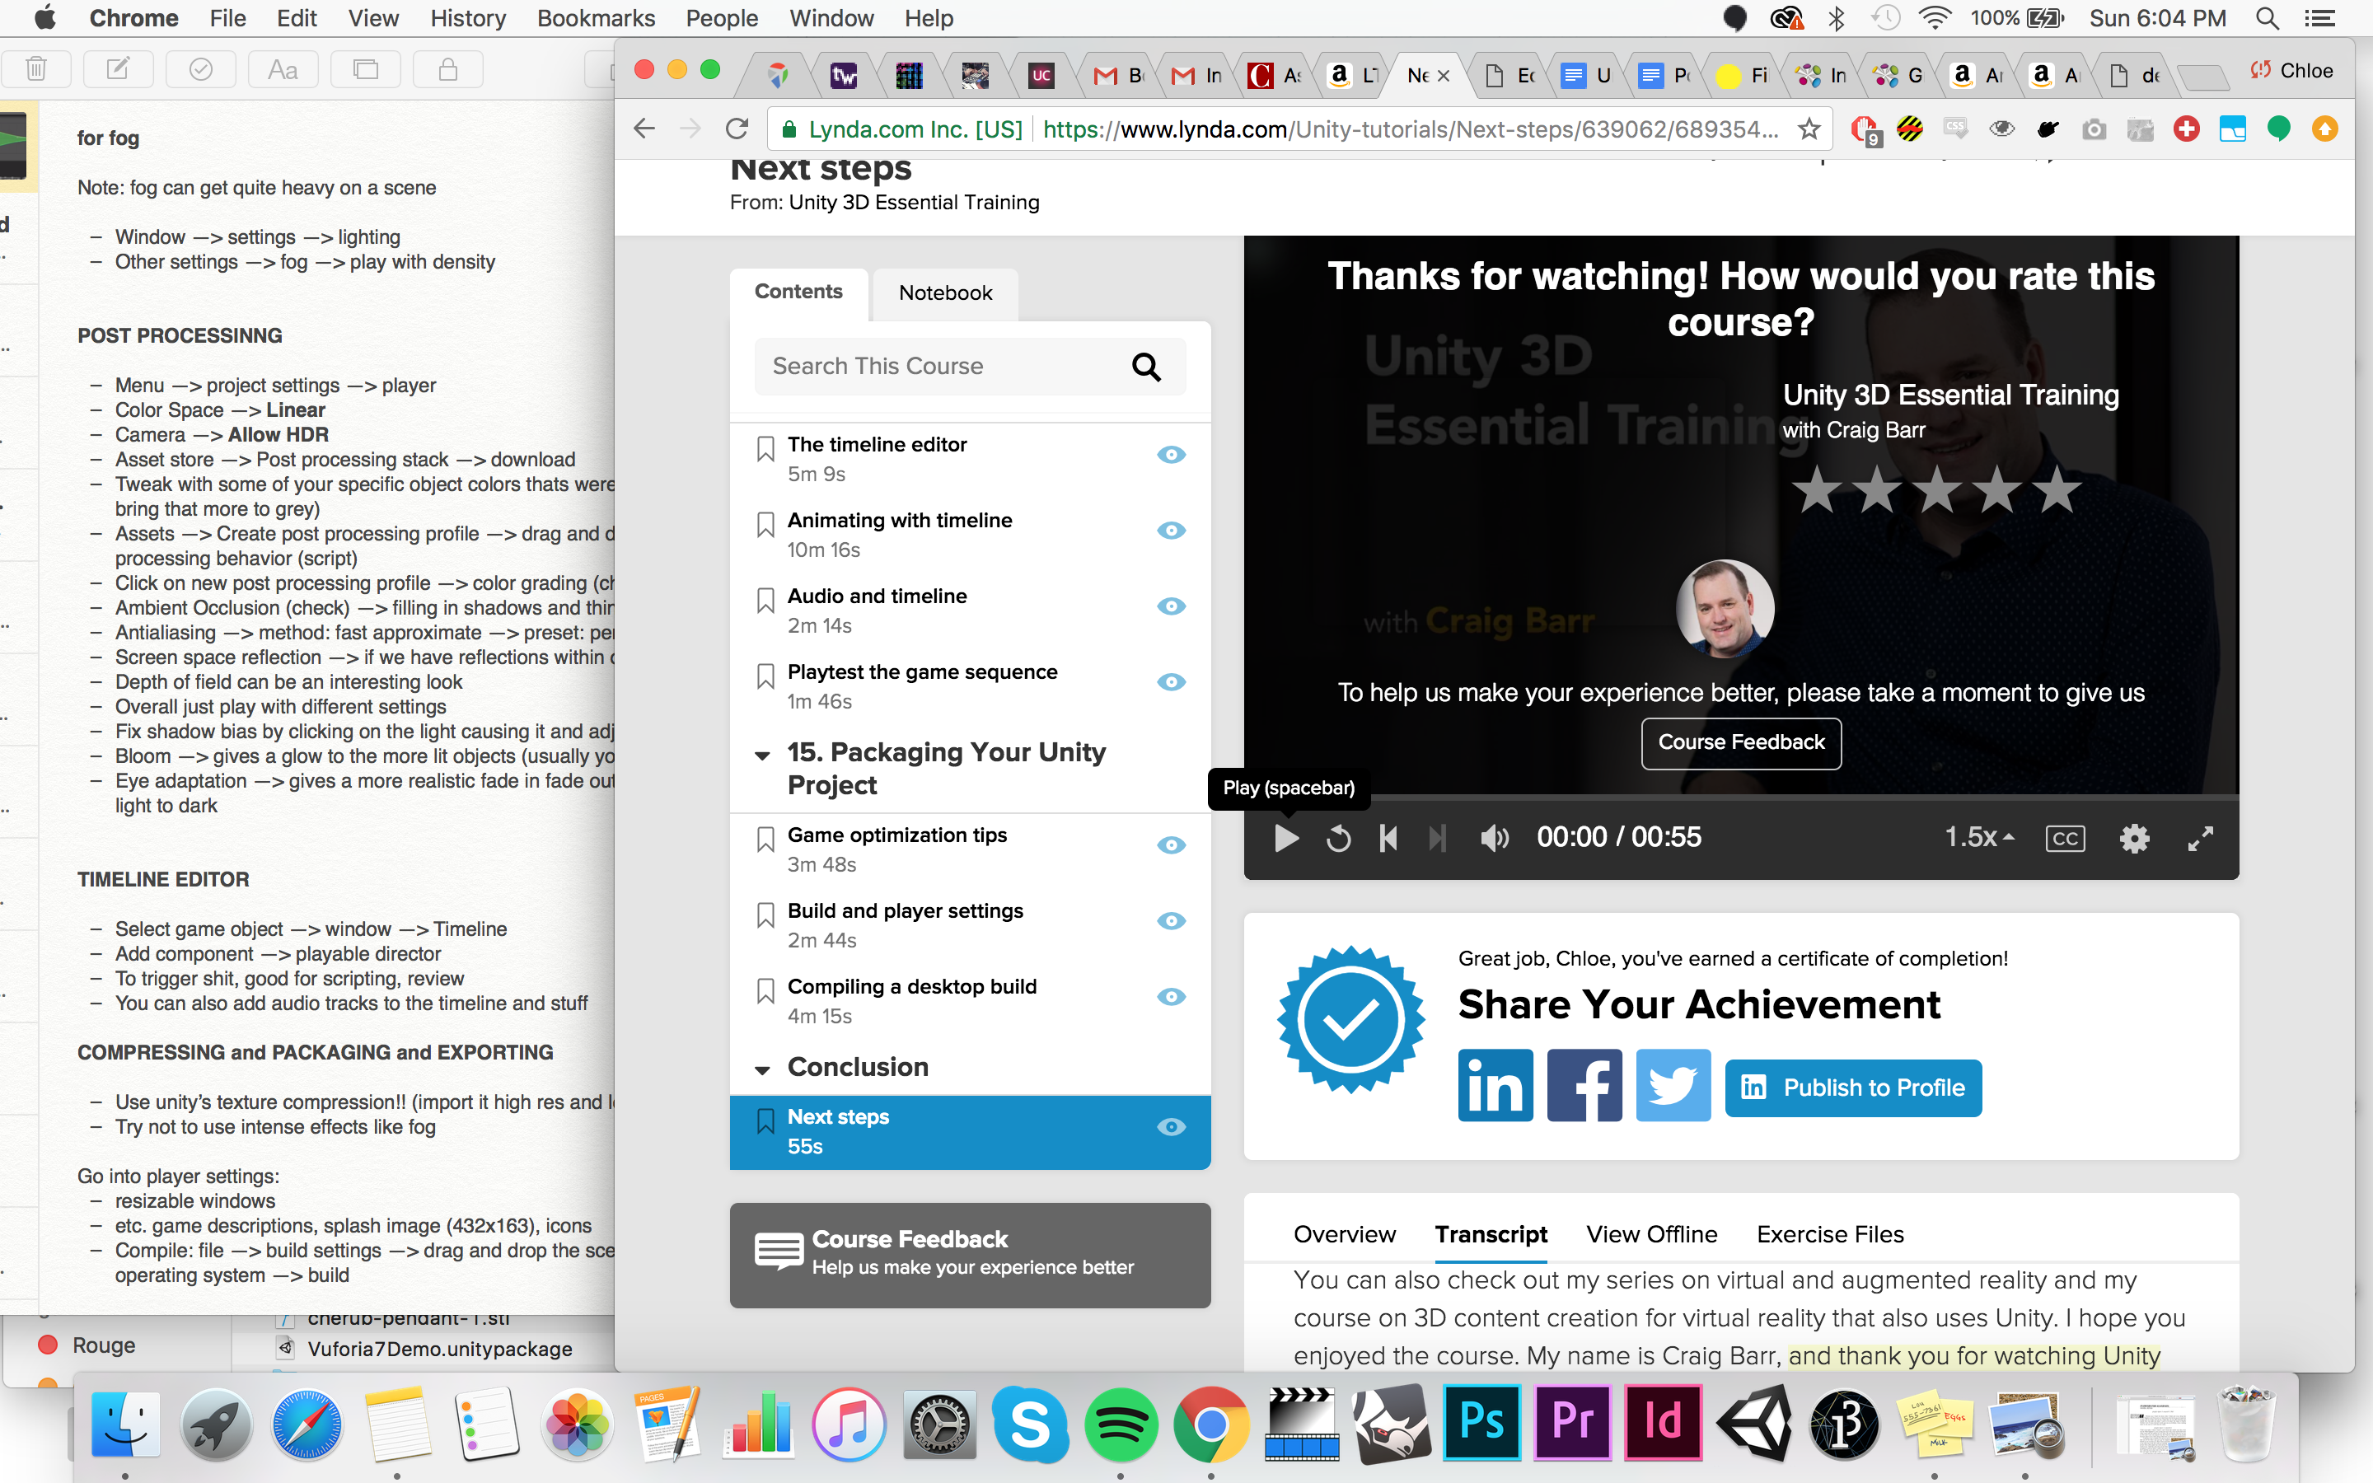Skip to next video in player
This screenshot has height=1483, width=2373.
click(x=1438, y=839)
